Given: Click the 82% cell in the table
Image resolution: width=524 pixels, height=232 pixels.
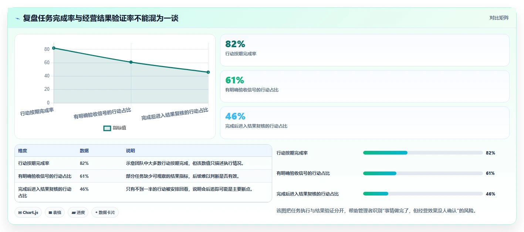Looking at the screenshot, I should coord(84,163).
